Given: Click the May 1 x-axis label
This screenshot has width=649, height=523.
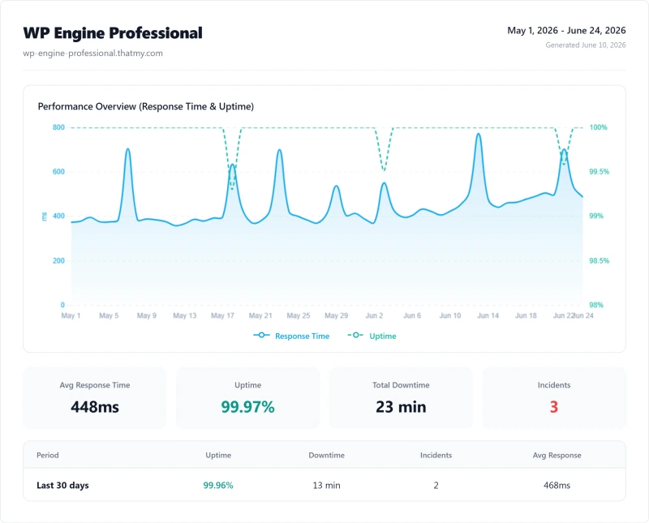Looking at the screenshot, I should pyautogui.click(x=71, y=315).
